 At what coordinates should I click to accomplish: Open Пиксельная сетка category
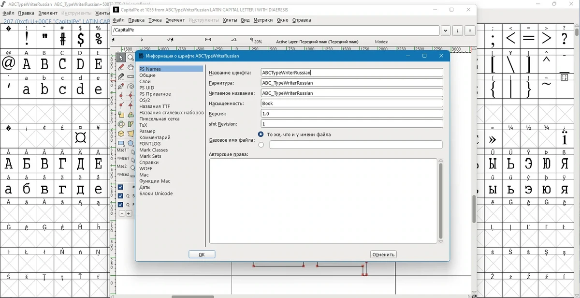[x=159, y=119]
